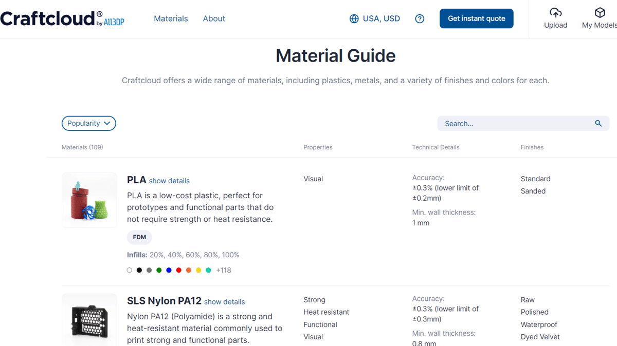Select the blue PLA color swatch
The image size is (617, 346).
click(169, 270)
